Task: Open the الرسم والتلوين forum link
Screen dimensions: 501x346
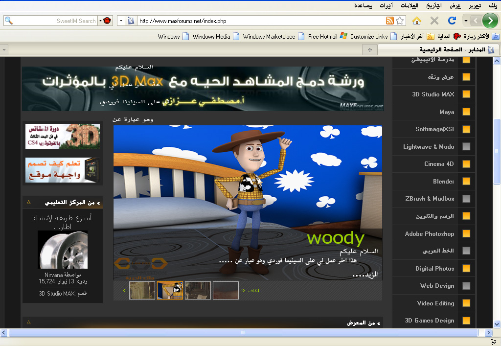Action: pos(435,216)
